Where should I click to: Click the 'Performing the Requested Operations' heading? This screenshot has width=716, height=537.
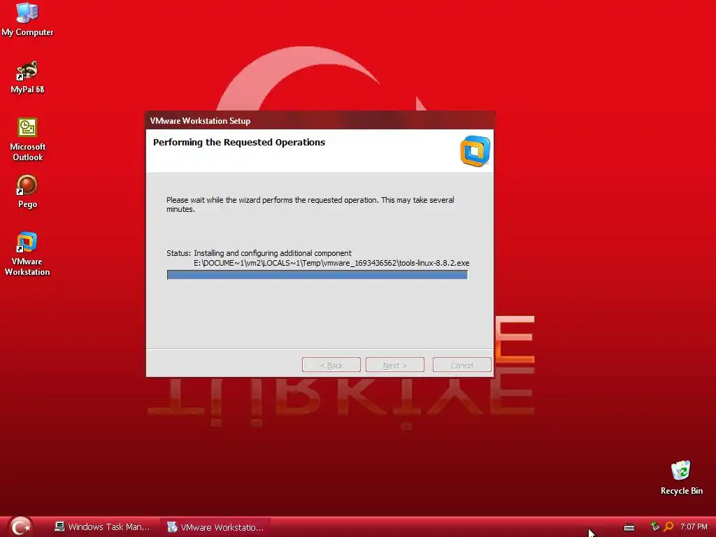(x=239, y=142)
